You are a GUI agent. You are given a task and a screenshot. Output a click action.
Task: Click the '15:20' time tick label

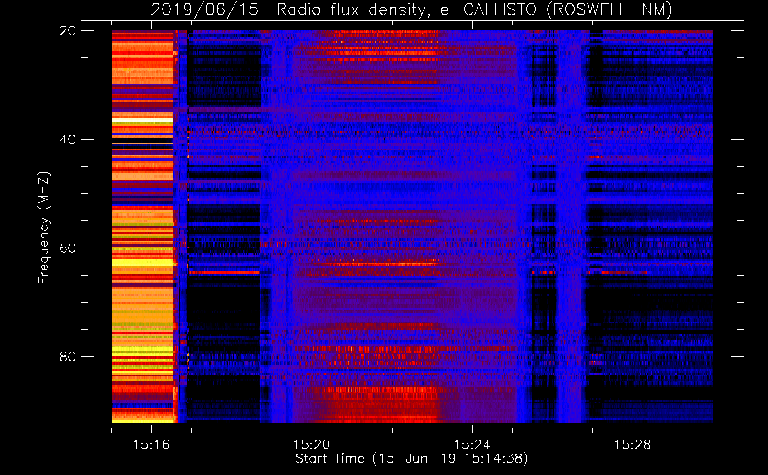tap(312, 445)
